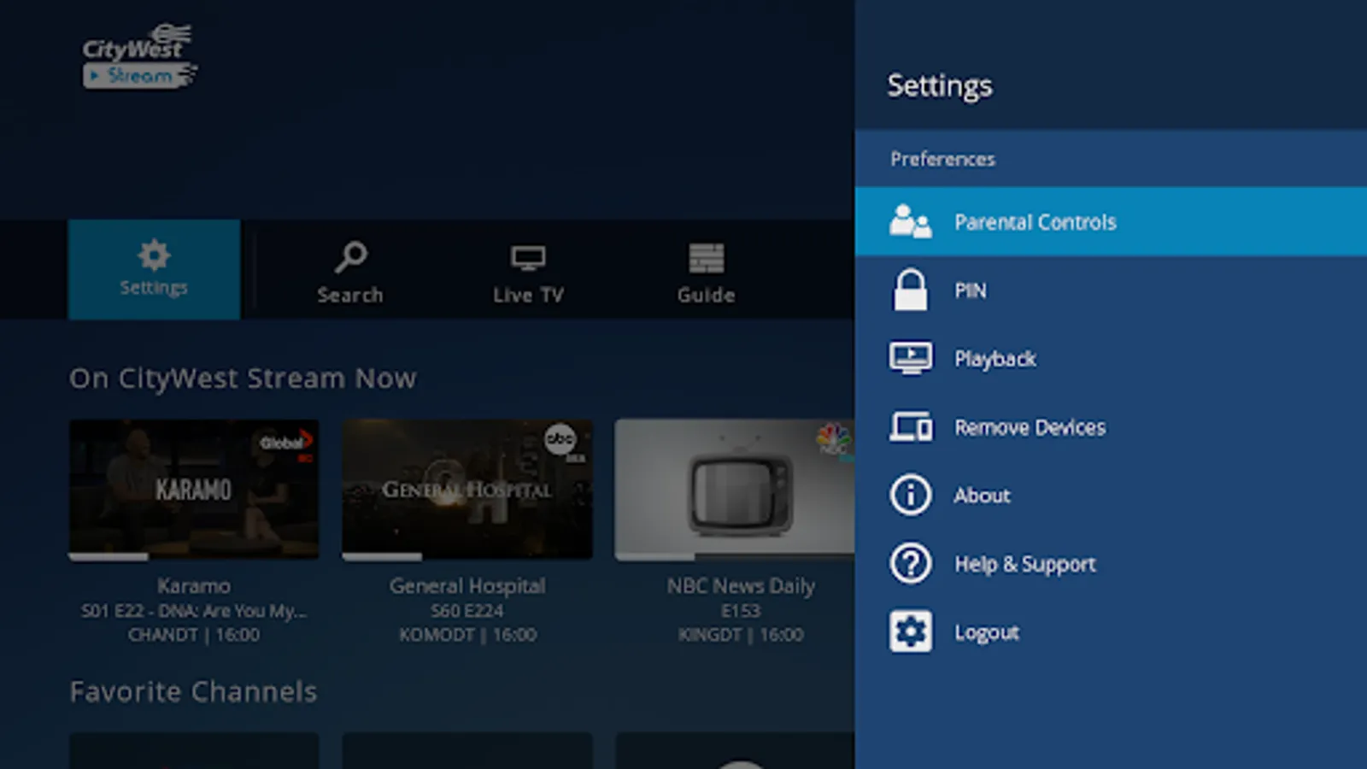Click the Logout gear icon

(911, 631)
